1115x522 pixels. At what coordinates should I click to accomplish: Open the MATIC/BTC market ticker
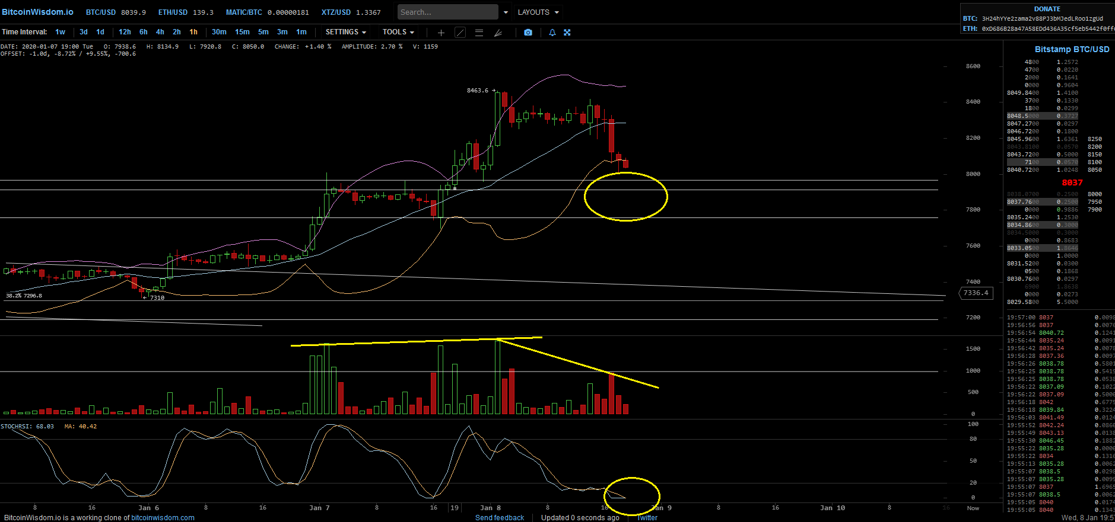[267, 12]
